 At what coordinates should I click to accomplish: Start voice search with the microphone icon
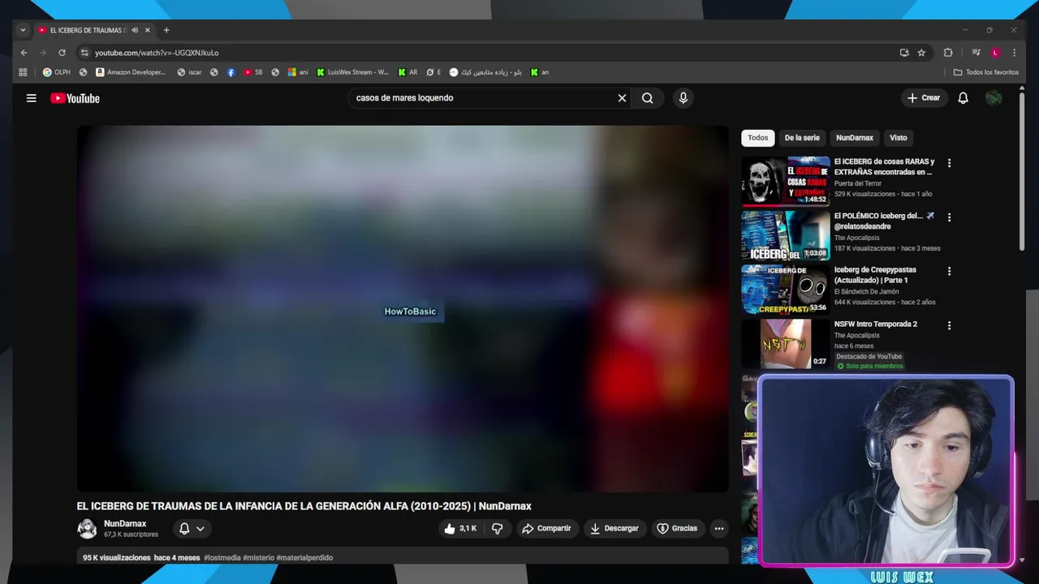683,98
